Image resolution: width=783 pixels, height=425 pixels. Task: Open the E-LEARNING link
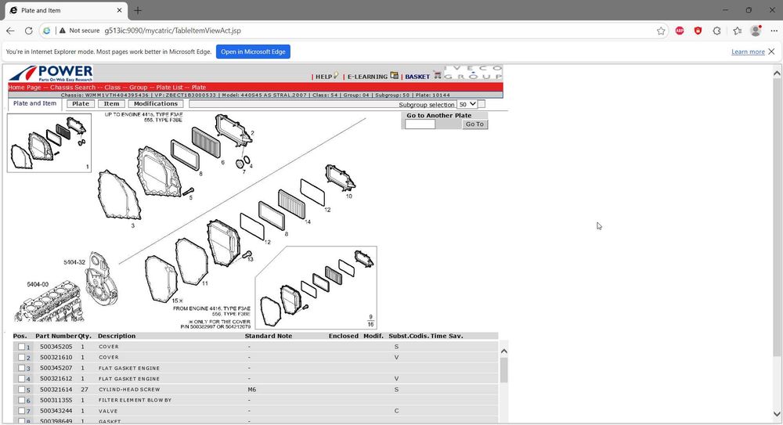click(x=367, y=77)
